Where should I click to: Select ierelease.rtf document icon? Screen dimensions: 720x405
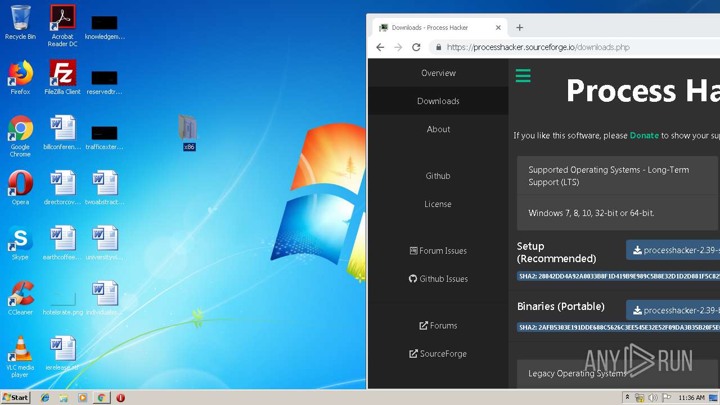click(62, 353)
